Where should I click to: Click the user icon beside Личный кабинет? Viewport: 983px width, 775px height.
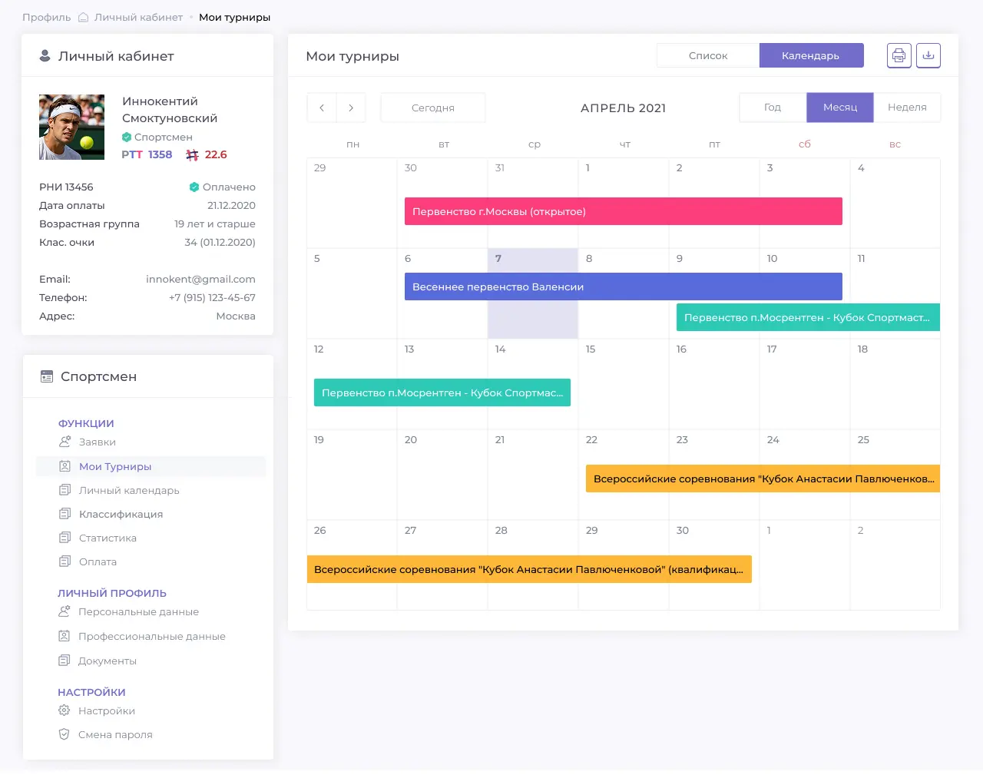click(x=45, y=56)
